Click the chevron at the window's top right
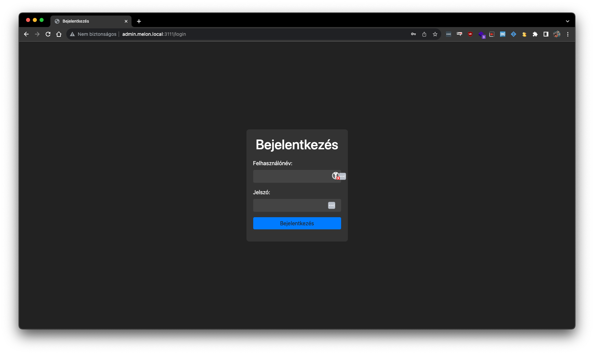Viewport: 594px width, 354px height. click(567, 21)
